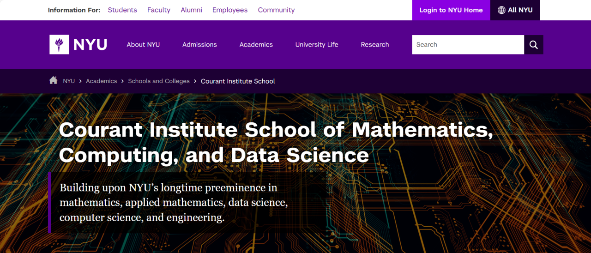Expand the Research navigation menu
This screenshot has height=253, width=591.
click(x=375, y=45)
